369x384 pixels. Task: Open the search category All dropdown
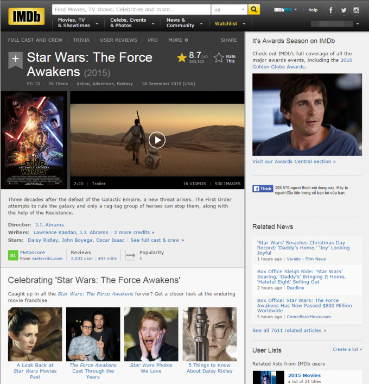point(230,10)
